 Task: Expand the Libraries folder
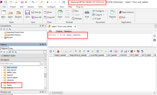click(2, 80)
